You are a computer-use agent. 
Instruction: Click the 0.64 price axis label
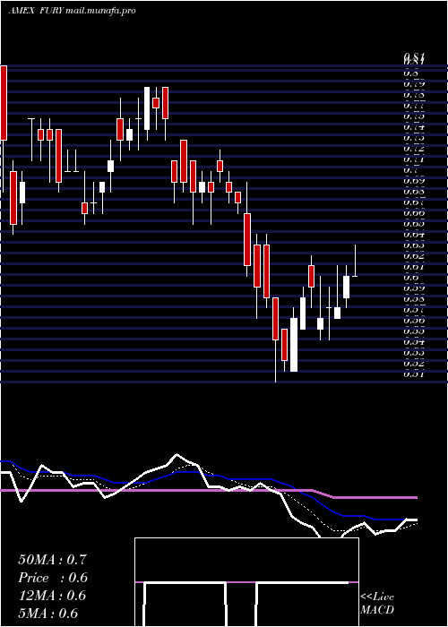pyautogui.click(x=414, y=235)
